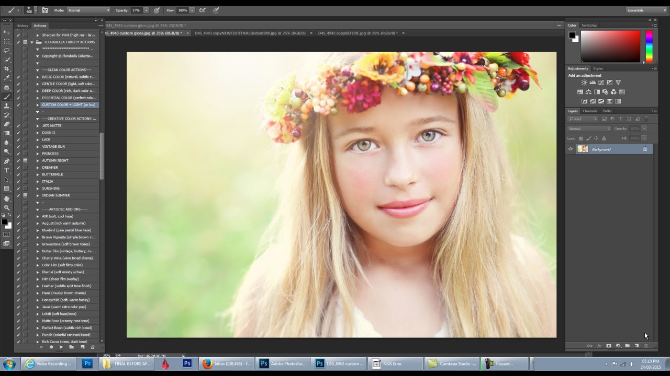
Task: Switch to D4S_4943 copyBEFORE.jpg document tab
Action: (x=358, y=33)
